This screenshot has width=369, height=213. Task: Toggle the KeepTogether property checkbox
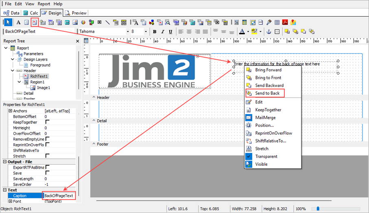tap(47, 122)
